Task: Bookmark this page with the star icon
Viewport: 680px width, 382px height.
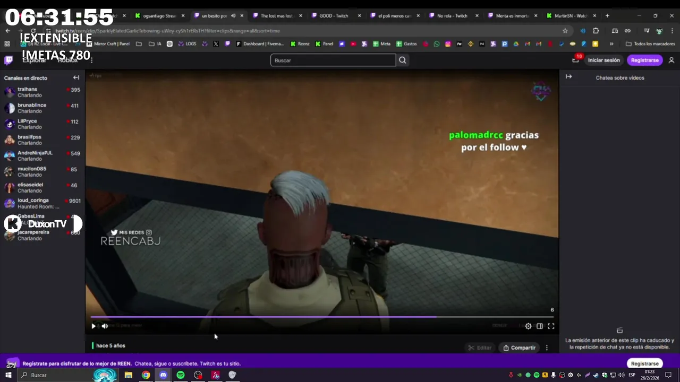Action: pyautogui.click(x=565, y=31)
